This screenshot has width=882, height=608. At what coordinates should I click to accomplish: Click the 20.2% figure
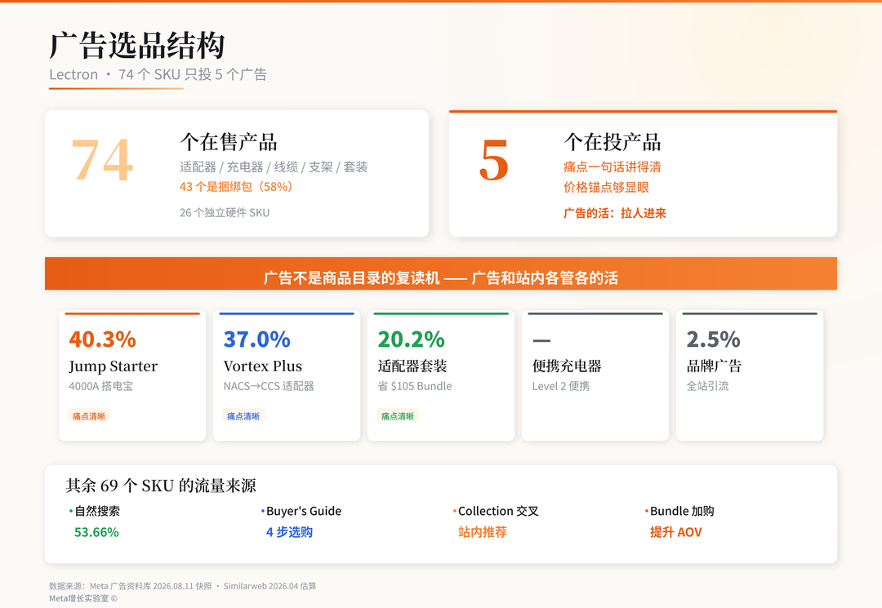pyautogui.click(x=411, y=340)
